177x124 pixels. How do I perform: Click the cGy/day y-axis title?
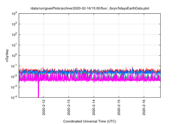point(7,55)
